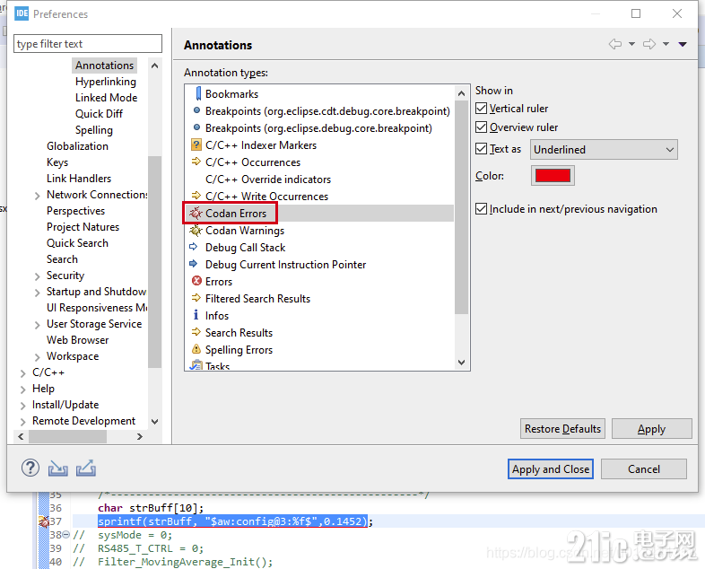
Task: Select Codan Errors annotation type
Action: (319, 214)
